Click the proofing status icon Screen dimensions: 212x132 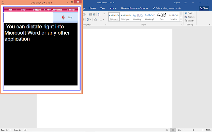pyautogui.click(x=25, y=130)
